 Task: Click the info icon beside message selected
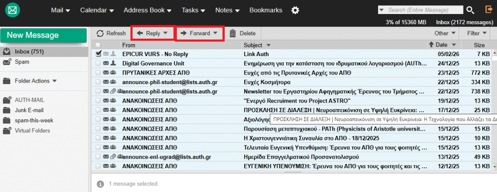(100, 184)
